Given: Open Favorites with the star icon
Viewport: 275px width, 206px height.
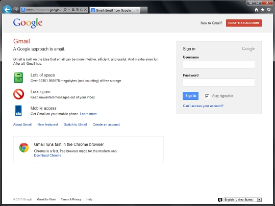Looking at the screenshot, I should click(263, 10).
